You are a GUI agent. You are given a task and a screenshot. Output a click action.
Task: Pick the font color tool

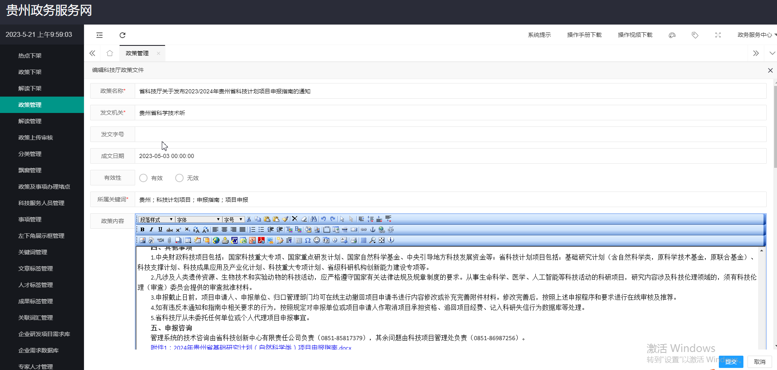pos(289,230)
